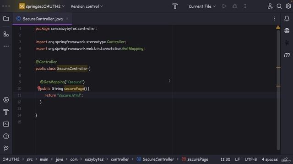Click the "secure.html" return string
Viewport: 293px width, 164px height.
point(70,95)
